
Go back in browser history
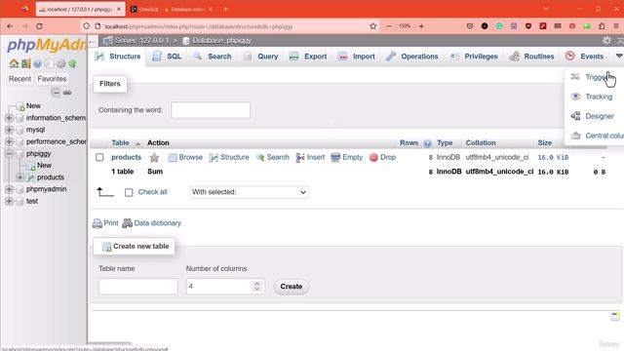click(10, 26)
